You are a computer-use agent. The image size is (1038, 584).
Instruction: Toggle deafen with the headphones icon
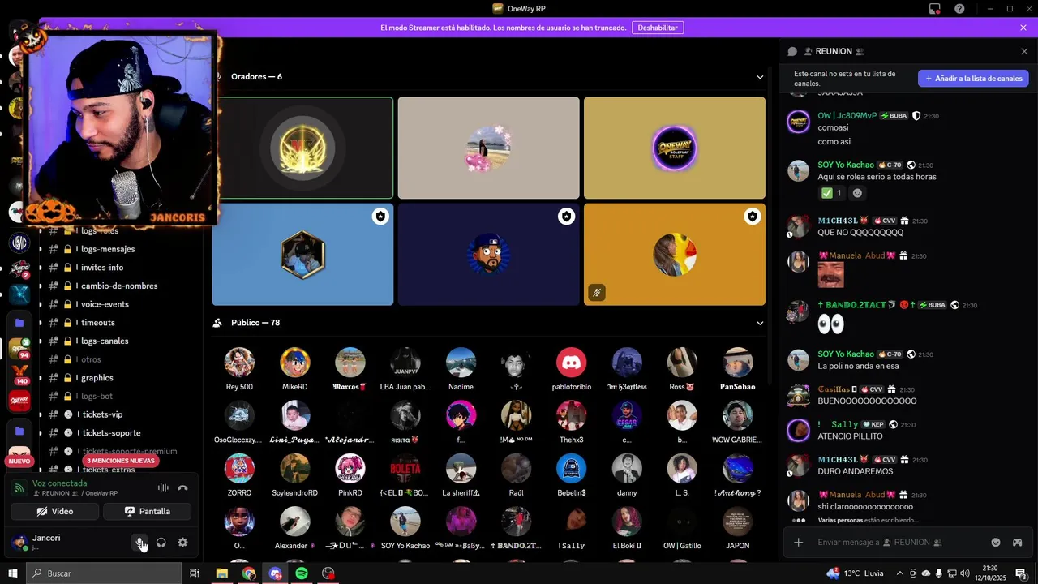pyautogui.click(x=161, y=543)
